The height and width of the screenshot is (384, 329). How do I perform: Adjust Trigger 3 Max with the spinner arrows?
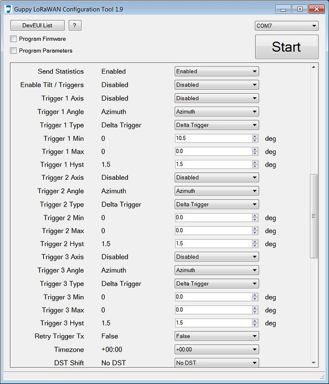coord(255,310)
